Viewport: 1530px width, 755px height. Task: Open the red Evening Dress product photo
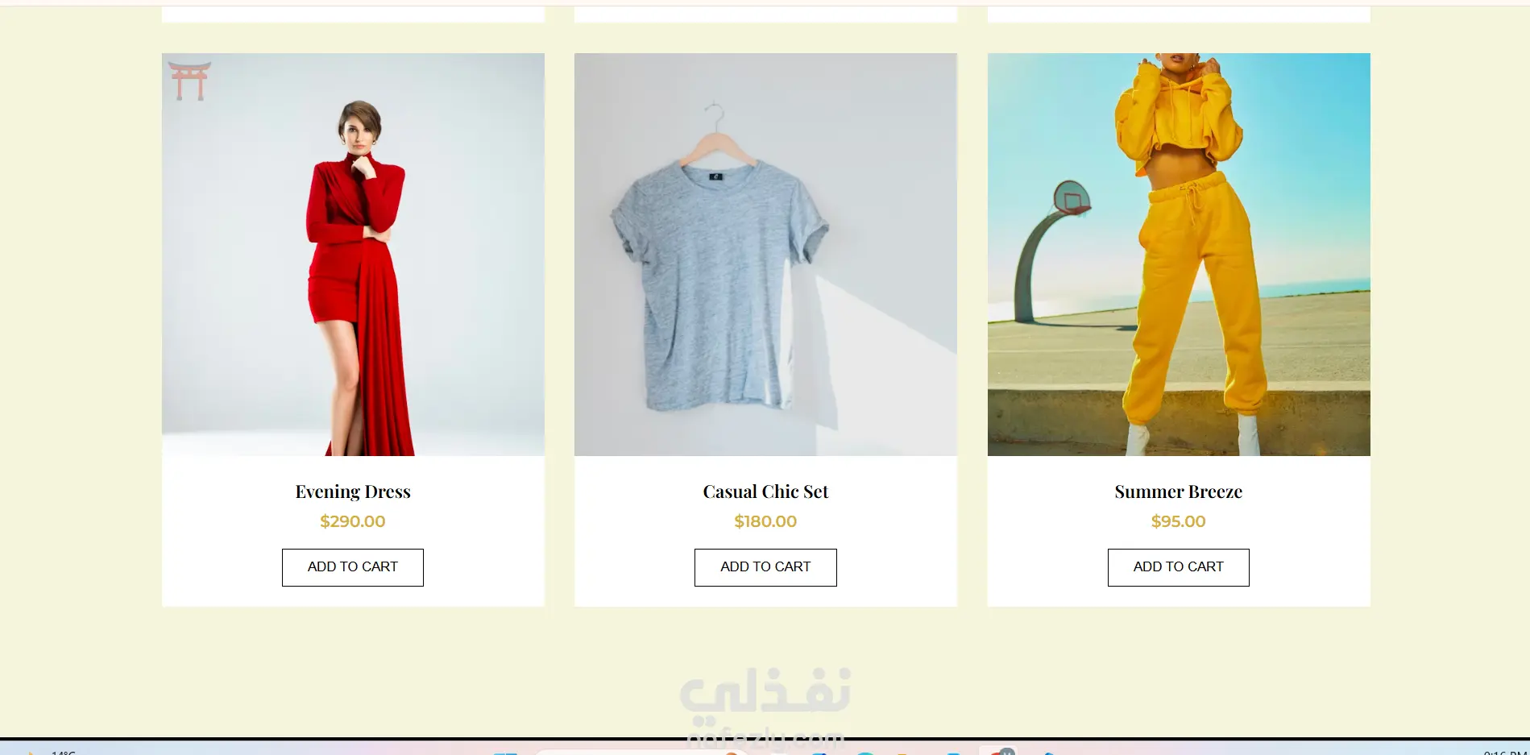tap(353, 255)
